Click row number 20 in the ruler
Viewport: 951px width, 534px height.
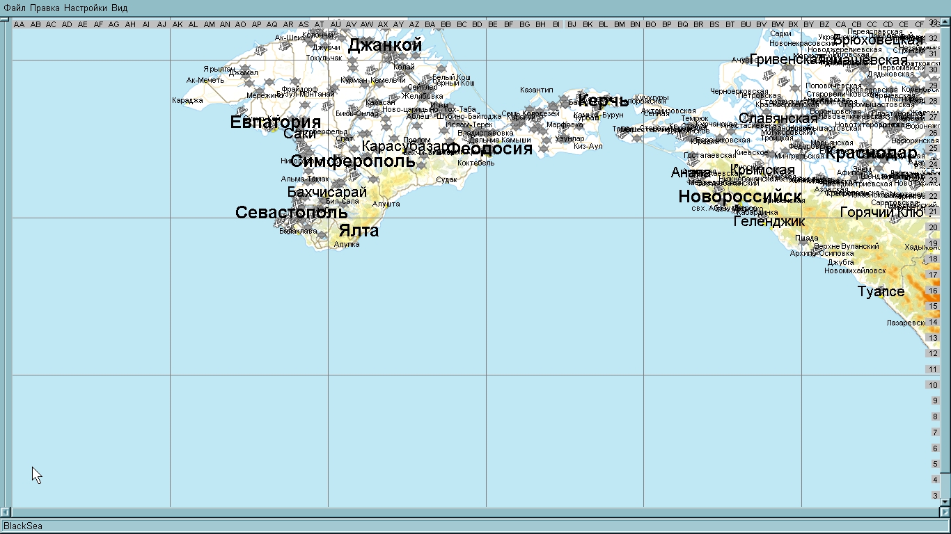[934, 227]
